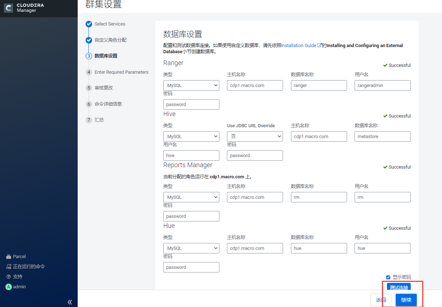Click Reports Manager 数据库名称 field rm

[319, 197]
